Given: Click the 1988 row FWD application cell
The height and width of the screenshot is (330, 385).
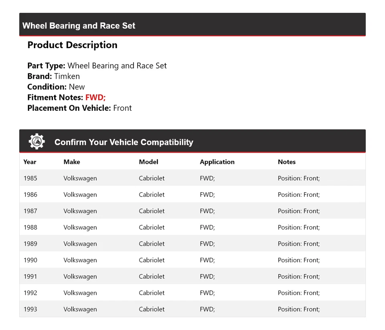Looking at the screenshot, I should tap(207, 227).
